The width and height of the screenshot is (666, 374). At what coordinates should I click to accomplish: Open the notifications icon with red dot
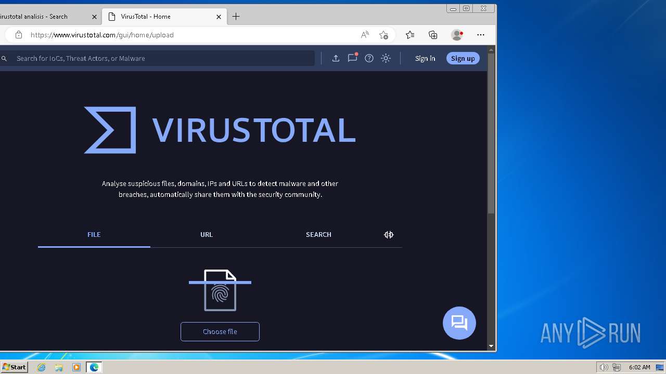click(353, 58)
